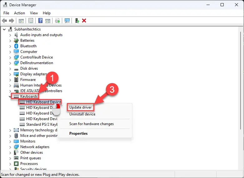Expand Audio inputs and outputs
Image resolution: width=244 pixels, height=178 pixels.
point(10,35)
